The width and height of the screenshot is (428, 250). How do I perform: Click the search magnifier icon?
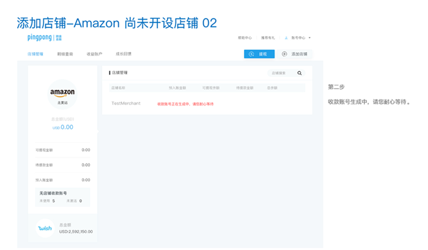tap(300, 73)
